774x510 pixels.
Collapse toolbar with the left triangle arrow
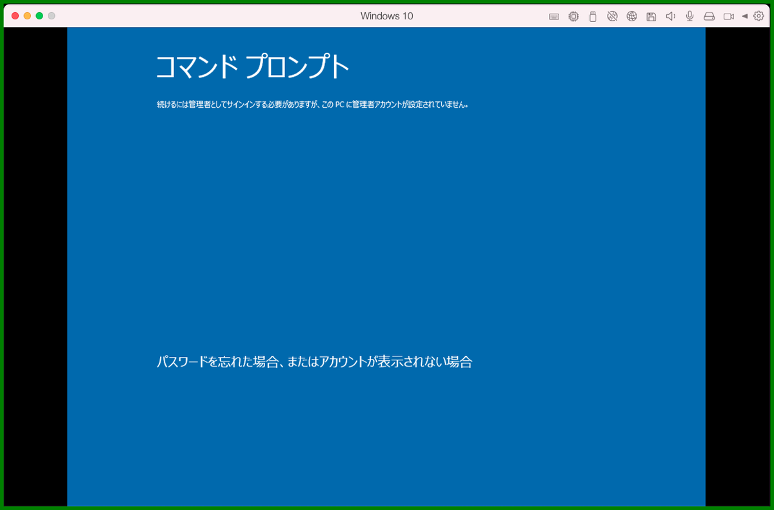click(744, 16)
